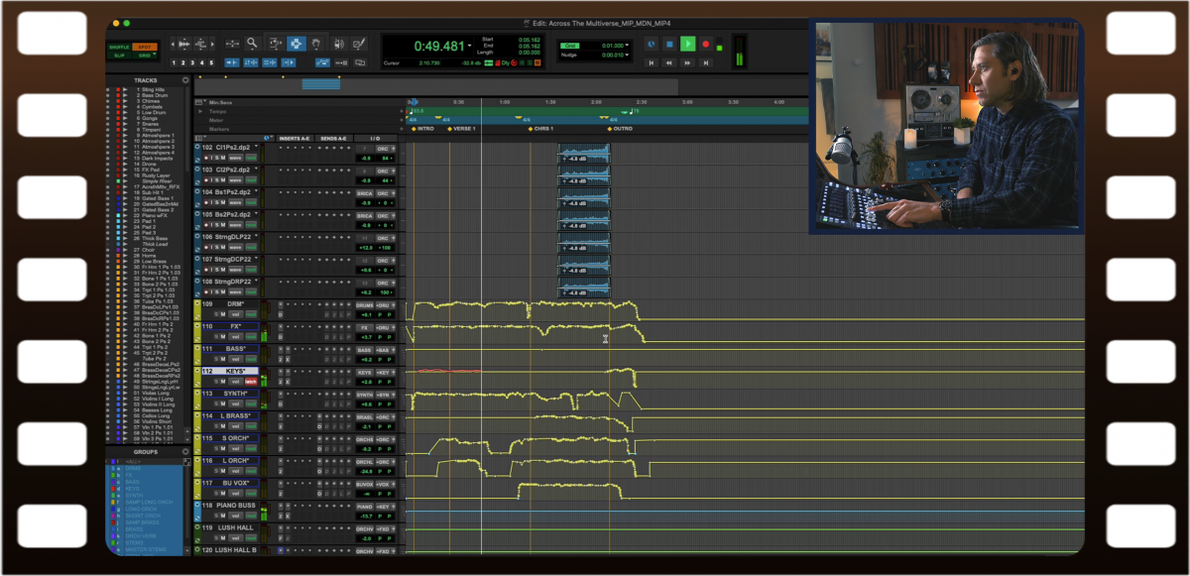Screen dimensions: 1190x576
Task: Click the green Play transport button
Action: pyautogui.click(x=687, y=45)
